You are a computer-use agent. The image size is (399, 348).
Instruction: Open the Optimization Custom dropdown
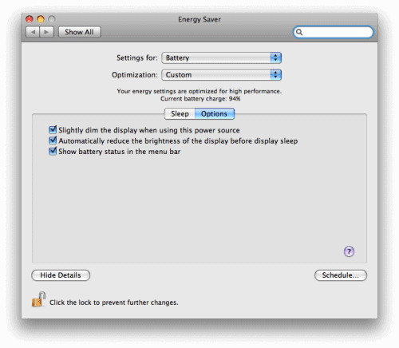221,75
